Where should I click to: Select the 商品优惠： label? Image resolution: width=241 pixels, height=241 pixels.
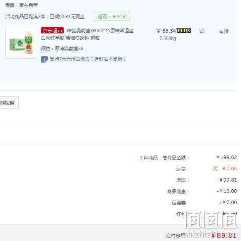pyautogui.click(x=178, y=191)
